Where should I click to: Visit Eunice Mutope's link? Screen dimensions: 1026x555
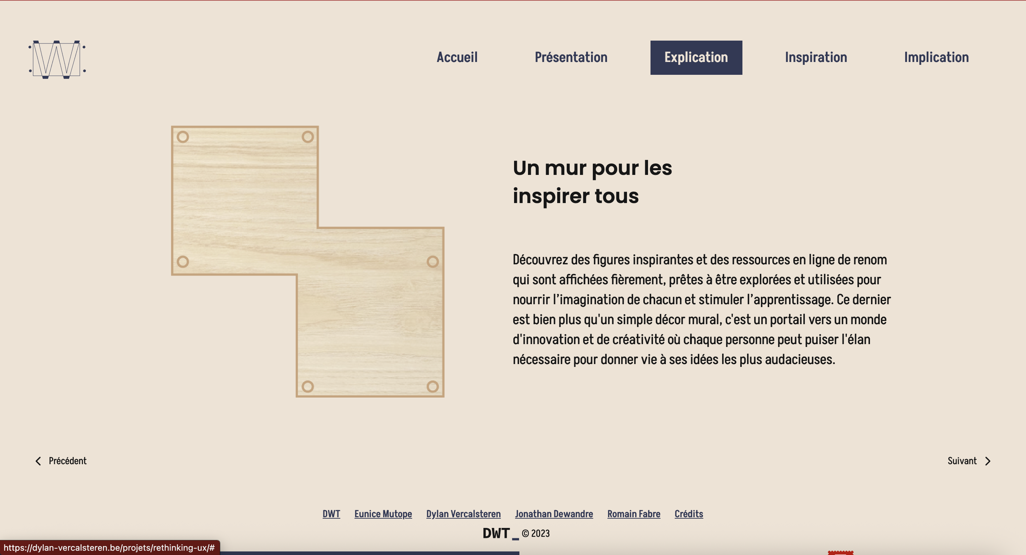pos(383,514)
